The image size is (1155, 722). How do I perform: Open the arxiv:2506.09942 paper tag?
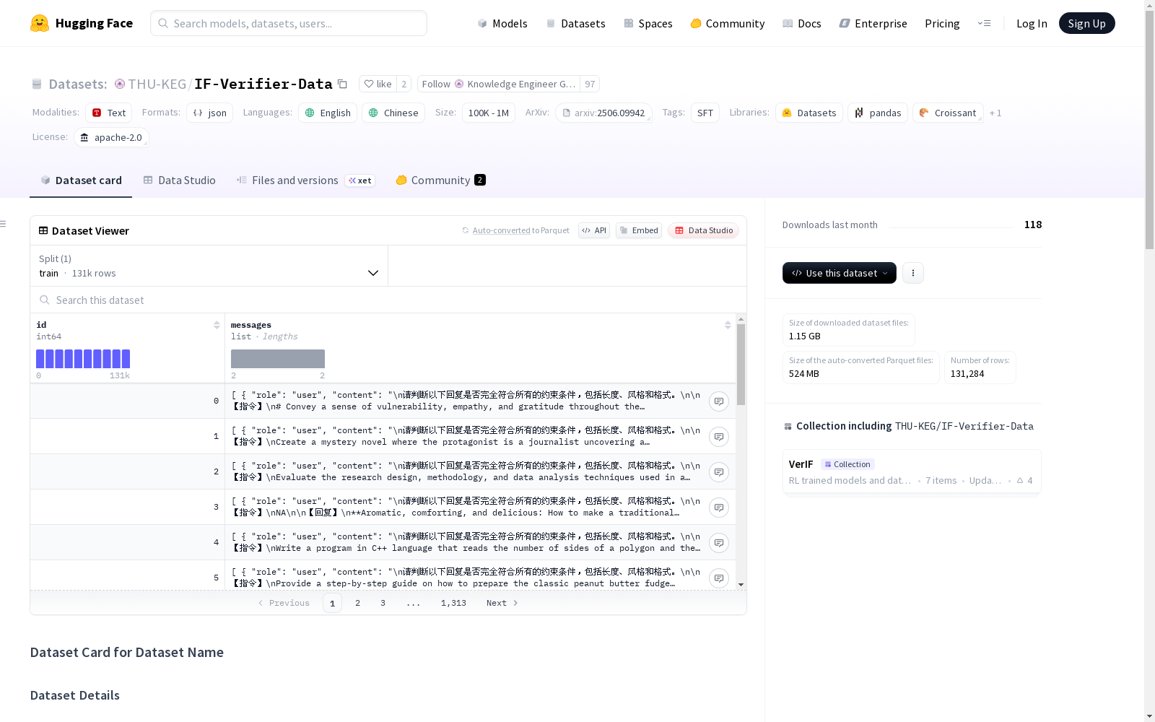click(603, 113)
